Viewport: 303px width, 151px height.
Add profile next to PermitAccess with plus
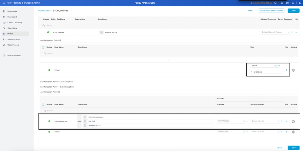pos(247,121)
